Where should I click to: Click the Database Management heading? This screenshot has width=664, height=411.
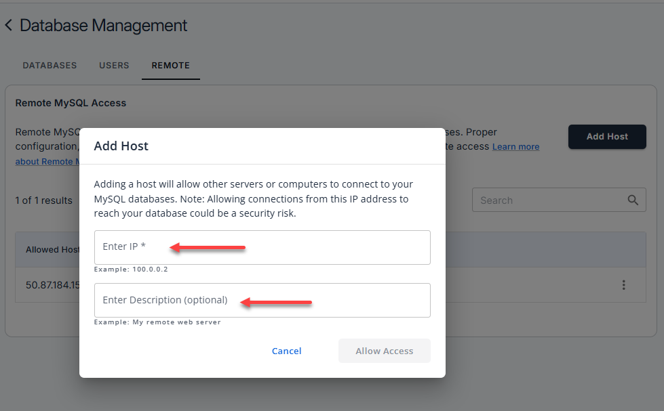point(103,25)
